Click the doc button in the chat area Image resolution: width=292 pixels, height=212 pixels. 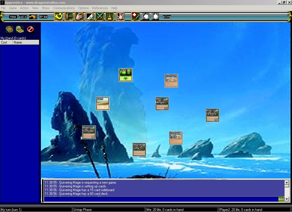[x=281, y=199]
